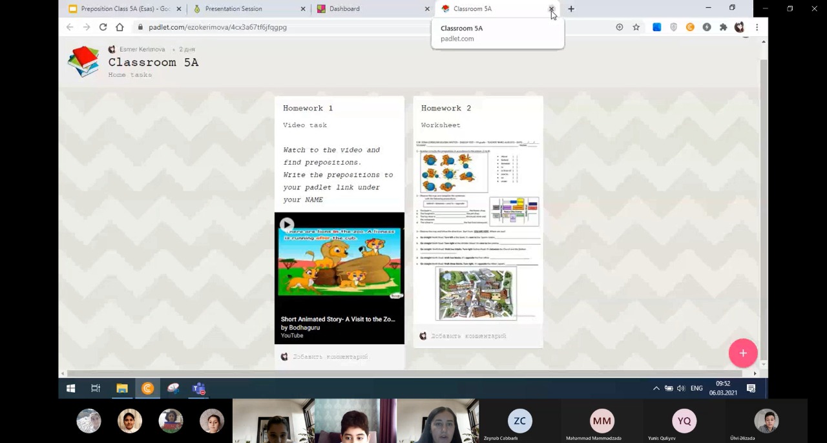This screenshot has height=443, width=827.
Task: Restore down the Teams meeting window
Action: click(790, 8)
